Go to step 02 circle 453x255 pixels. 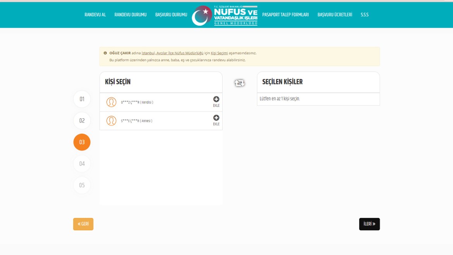coord(82,121)
